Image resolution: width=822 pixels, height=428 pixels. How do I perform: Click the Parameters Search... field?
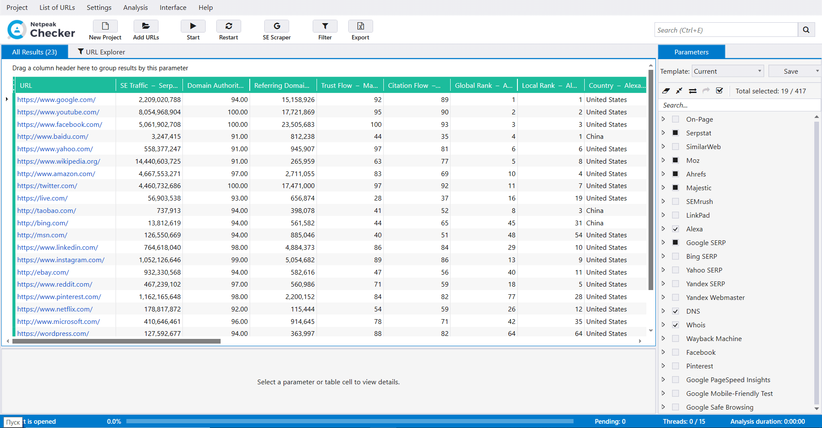(x=739, y=105)
